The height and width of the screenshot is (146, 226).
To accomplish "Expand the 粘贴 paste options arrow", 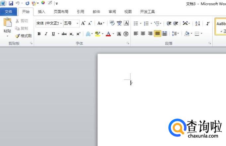I will [x=7, y=36].
